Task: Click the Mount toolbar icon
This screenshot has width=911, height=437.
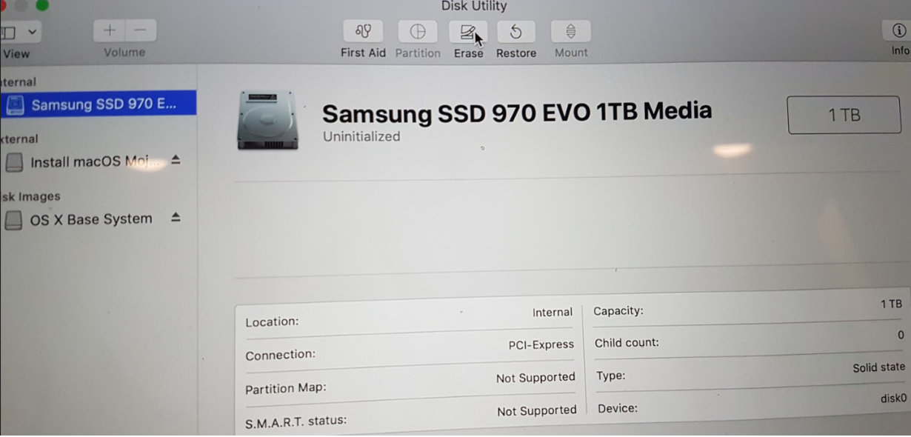Action: point(571,32)
